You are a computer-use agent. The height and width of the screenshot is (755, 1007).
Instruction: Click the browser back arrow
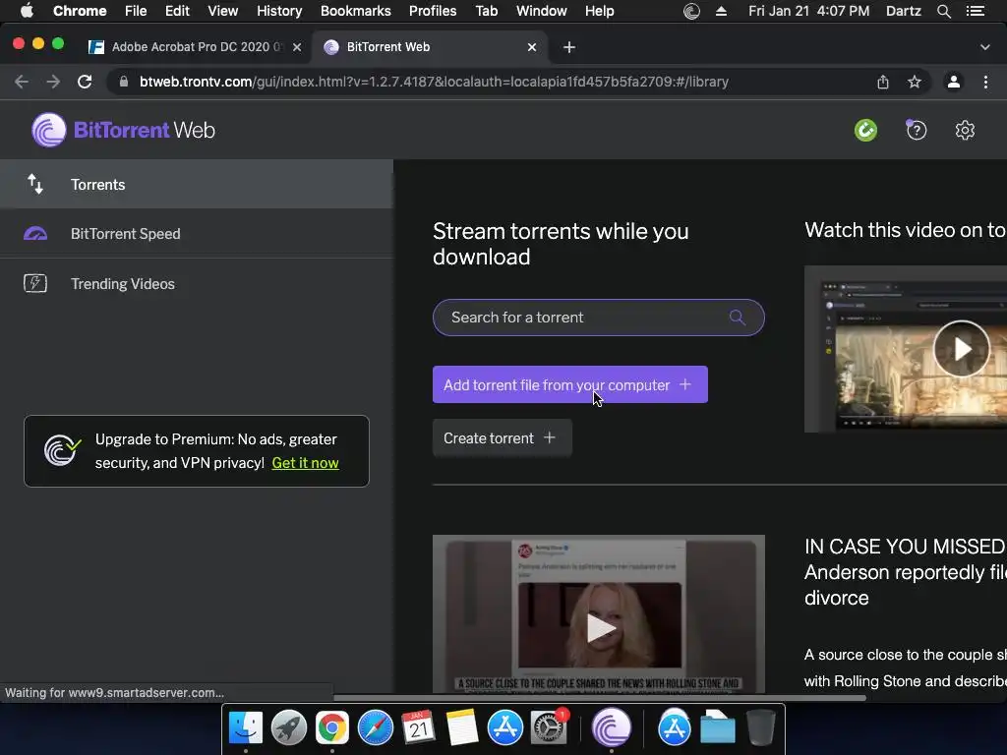click(22, 82)
